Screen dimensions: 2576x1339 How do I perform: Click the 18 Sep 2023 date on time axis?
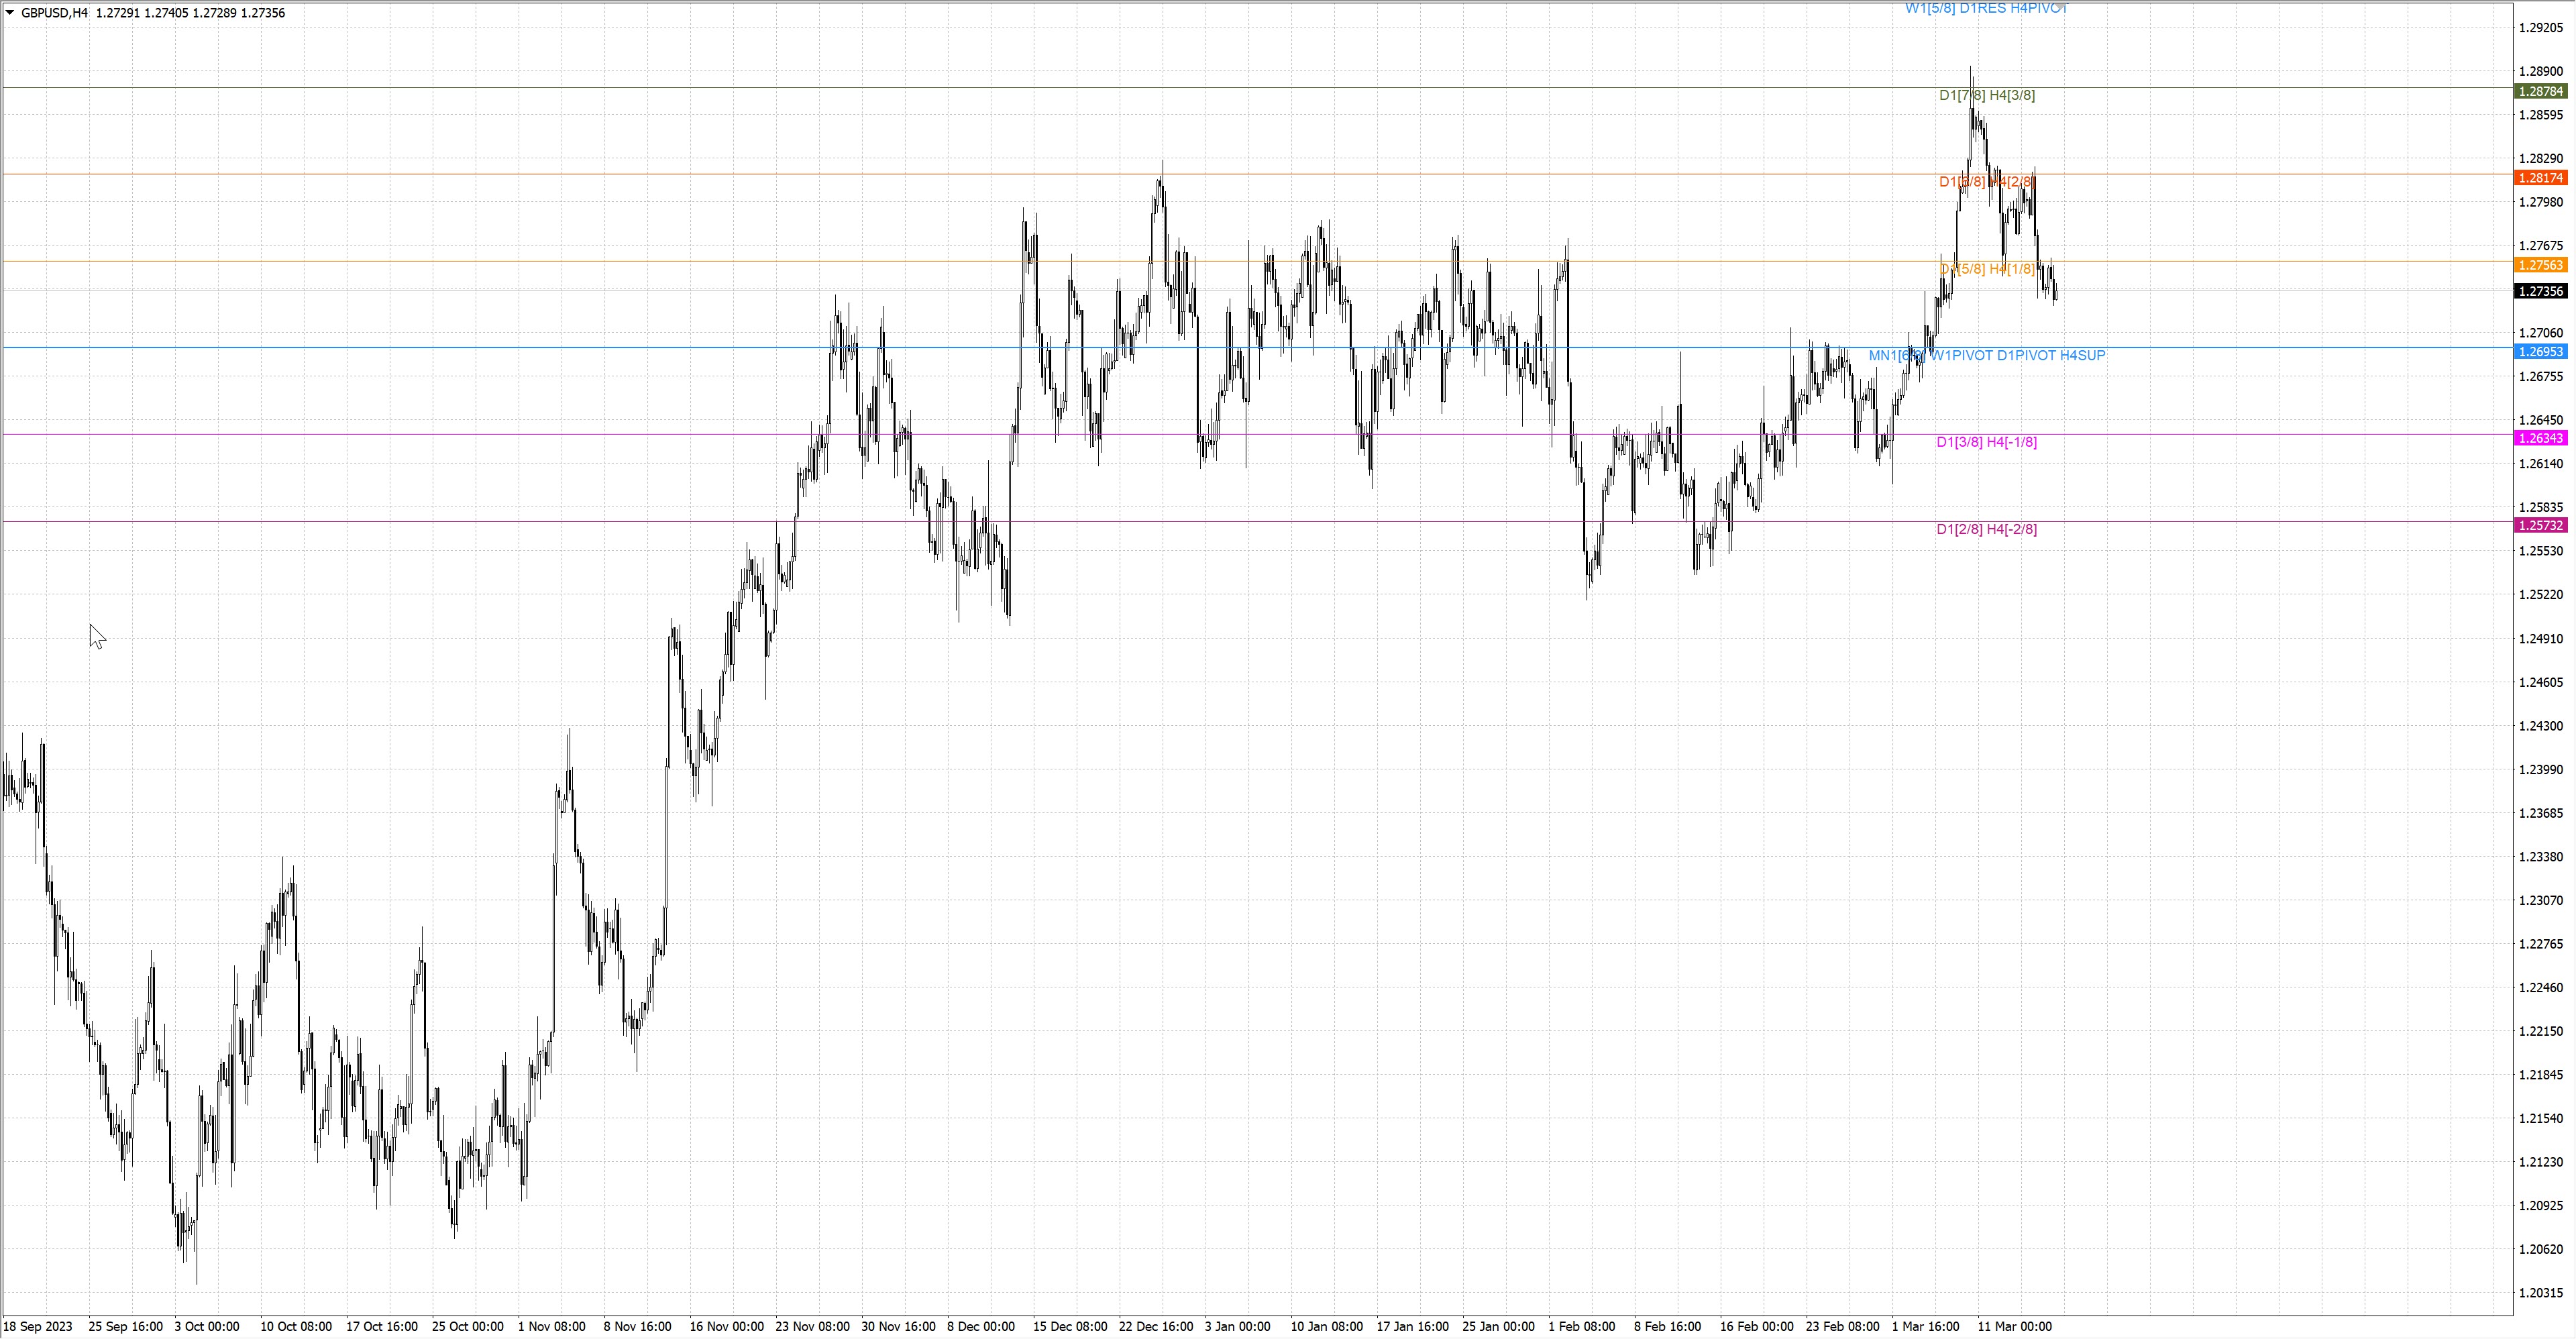(x=38, y=1327)
